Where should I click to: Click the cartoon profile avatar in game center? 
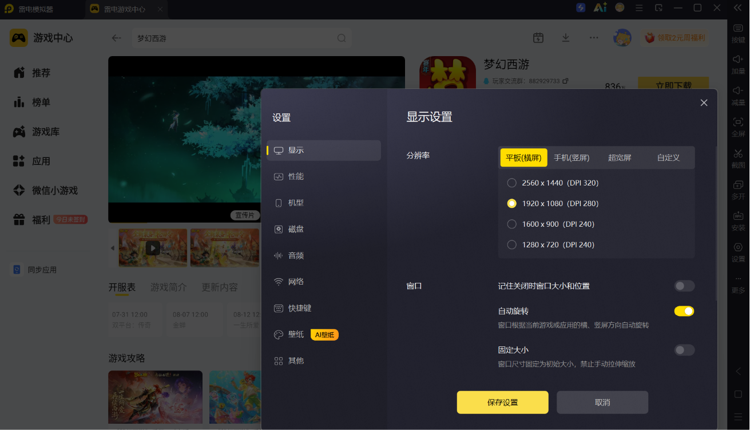click(622, 38)
